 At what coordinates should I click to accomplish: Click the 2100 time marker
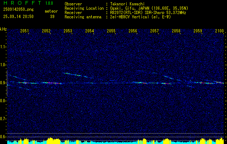pyautogui.click(x=220, y=31)
